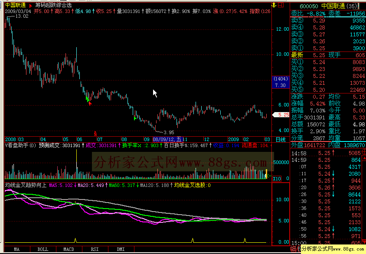Switch to the MACD indicator tab
The height and width of the screenshot is (254, 366).
coord(69,249)
